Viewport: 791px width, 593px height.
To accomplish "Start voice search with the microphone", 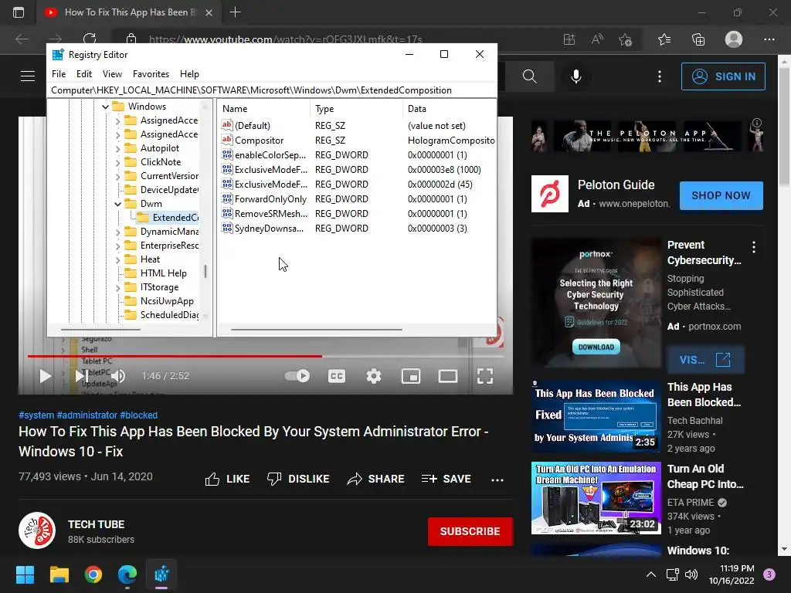I will [x=576, y=76].
